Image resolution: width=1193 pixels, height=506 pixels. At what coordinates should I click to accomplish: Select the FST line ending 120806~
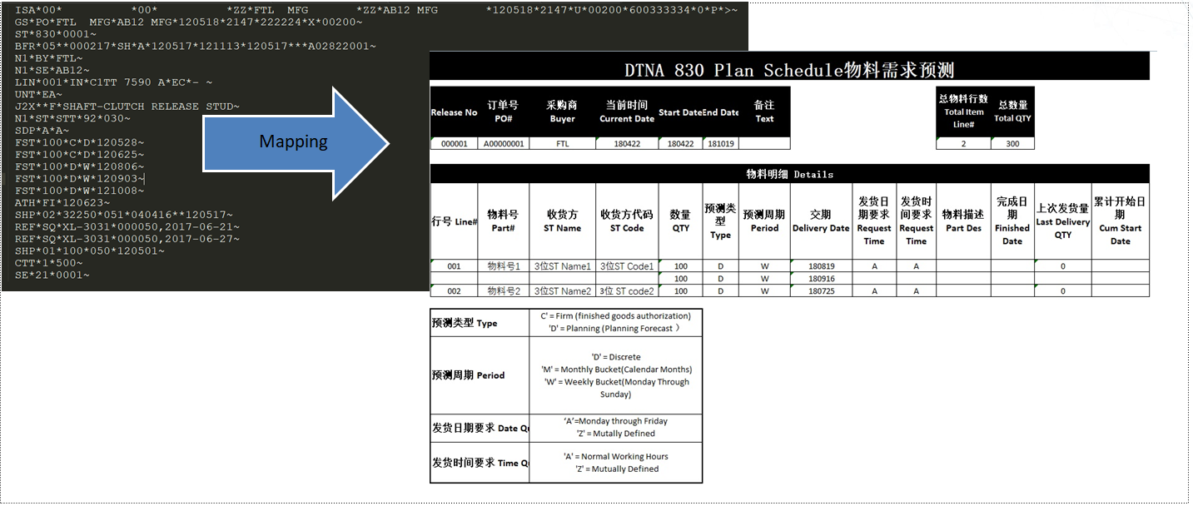pos(80,166)
